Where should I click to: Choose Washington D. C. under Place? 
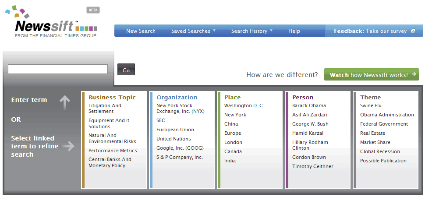244,105
